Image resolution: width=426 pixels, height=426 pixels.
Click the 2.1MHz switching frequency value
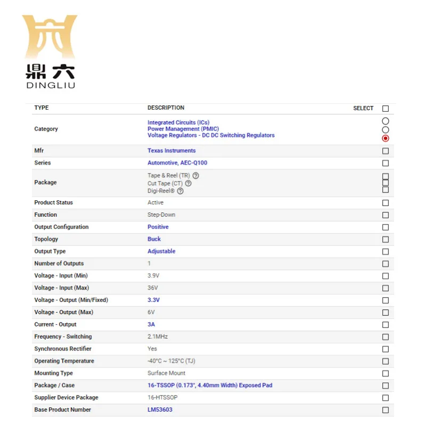(158, 337)
